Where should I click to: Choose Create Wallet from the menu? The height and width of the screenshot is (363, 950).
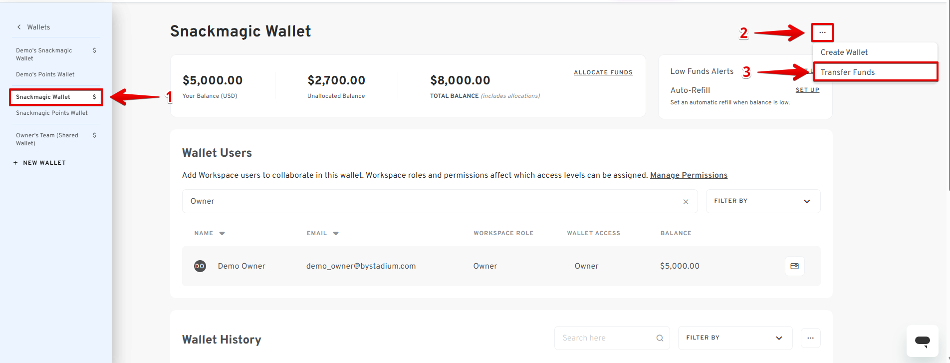tap(844, 52)
